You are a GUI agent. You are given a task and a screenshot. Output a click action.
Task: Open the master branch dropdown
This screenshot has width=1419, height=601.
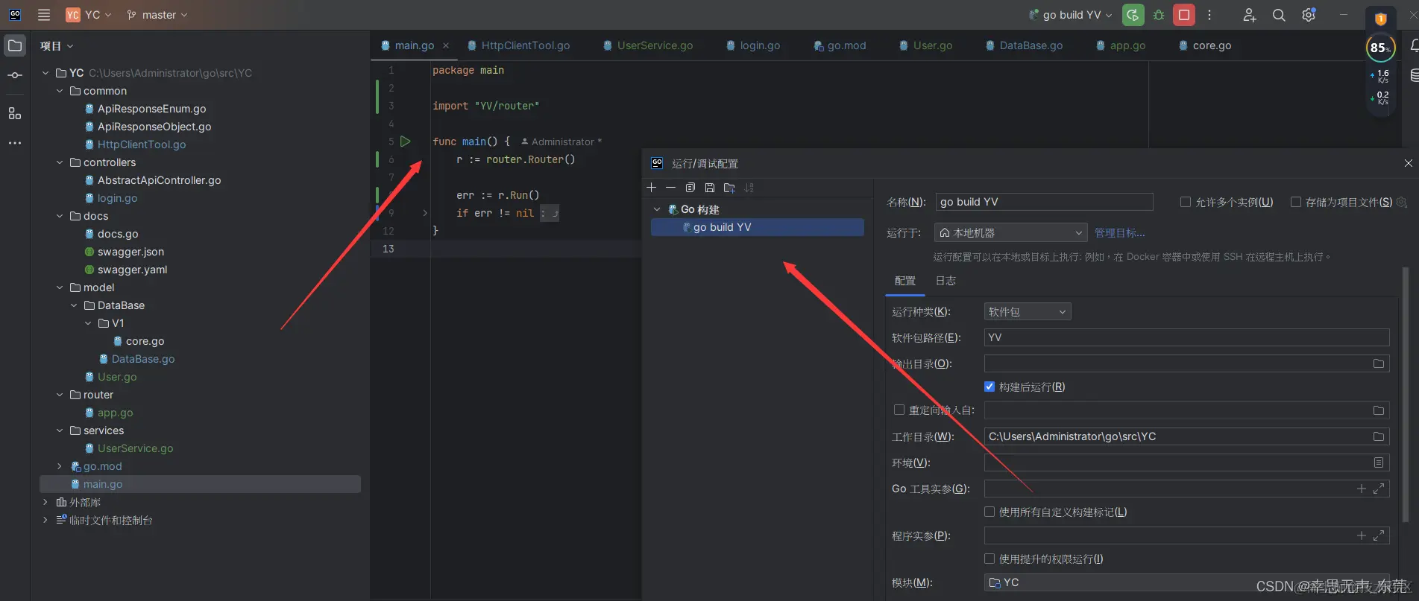(x=157, y=15)
